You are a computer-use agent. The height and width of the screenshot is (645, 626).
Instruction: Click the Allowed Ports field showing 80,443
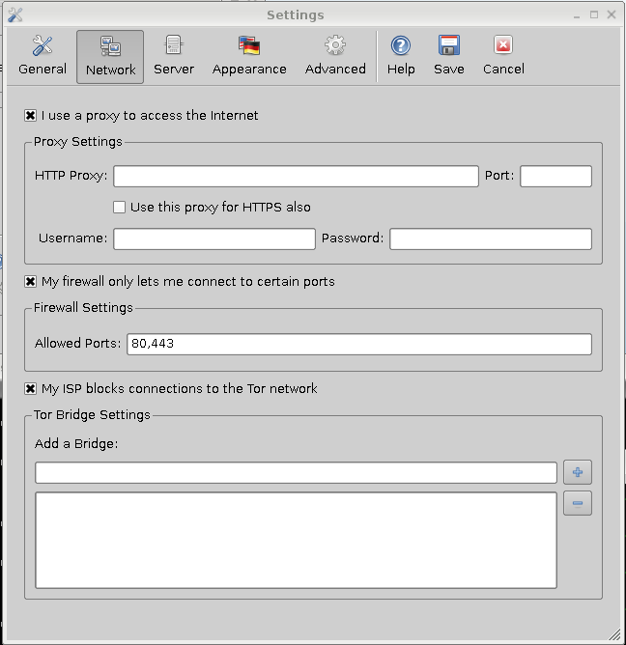coord(359,345)
